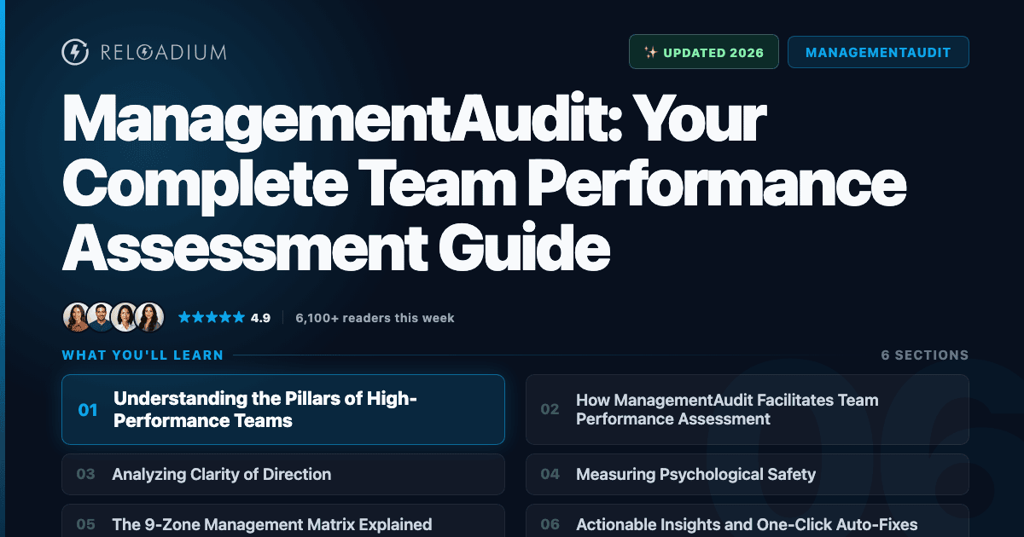
Task: Open section 06 Actionable Insights and Auto-Fixes
Action: click(x=748, y=521)
